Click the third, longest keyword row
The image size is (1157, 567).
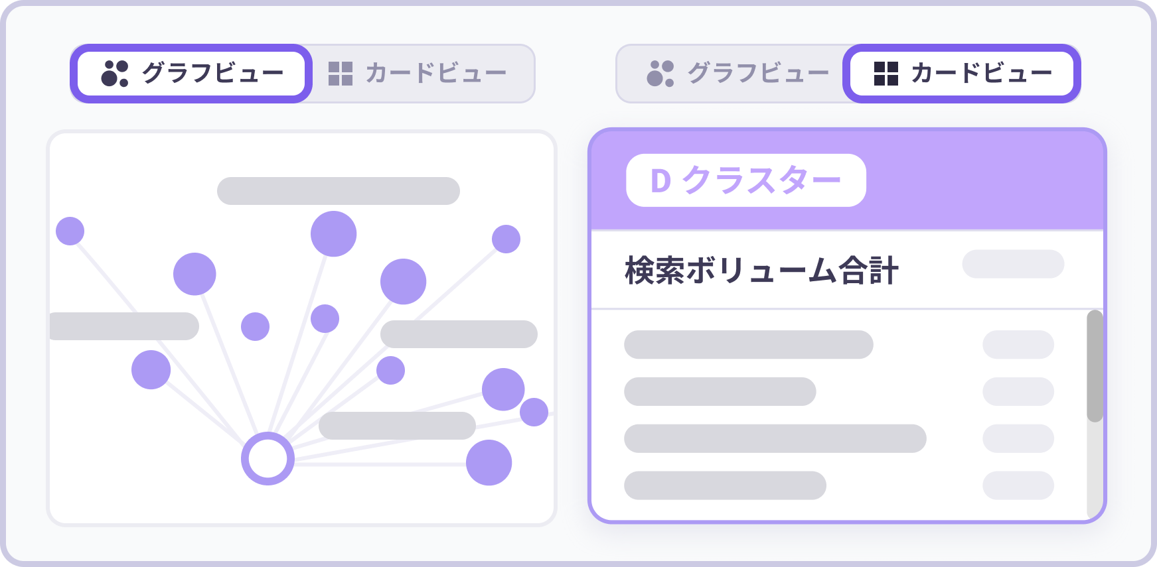point(775,438)
